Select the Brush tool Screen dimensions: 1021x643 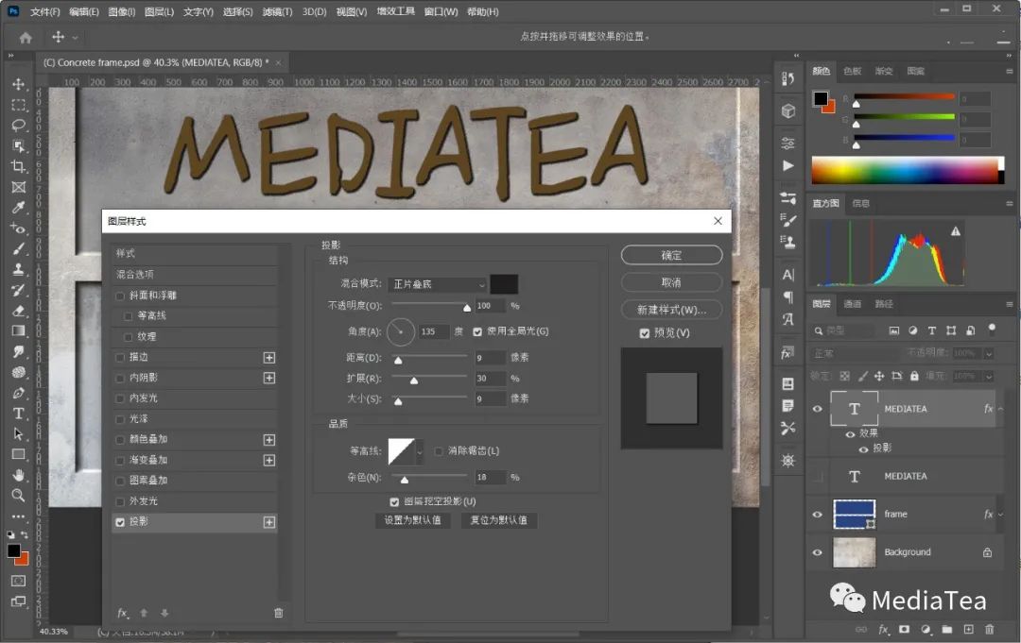click(x=18, y=248)
